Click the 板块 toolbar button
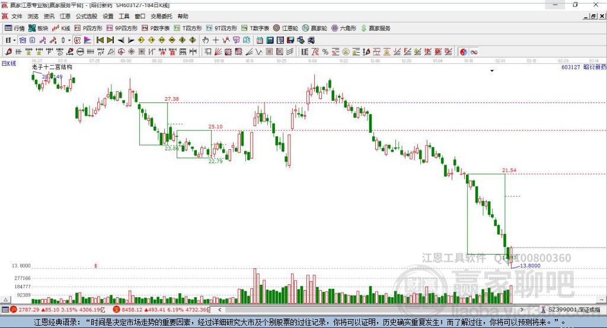Viewport: 607px width, 328px height. click(39, 28)
